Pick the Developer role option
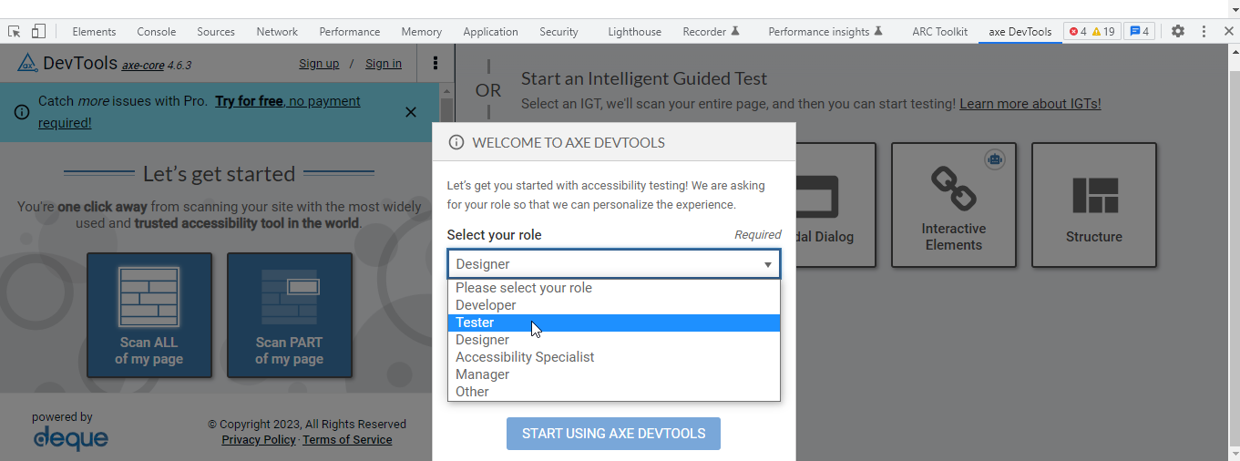 613,305
